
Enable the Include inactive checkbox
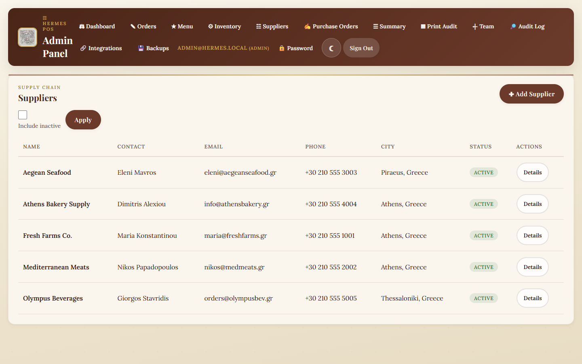(23, 115)
